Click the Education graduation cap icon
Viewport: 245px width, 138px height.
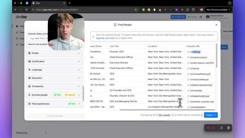(29, 78)
